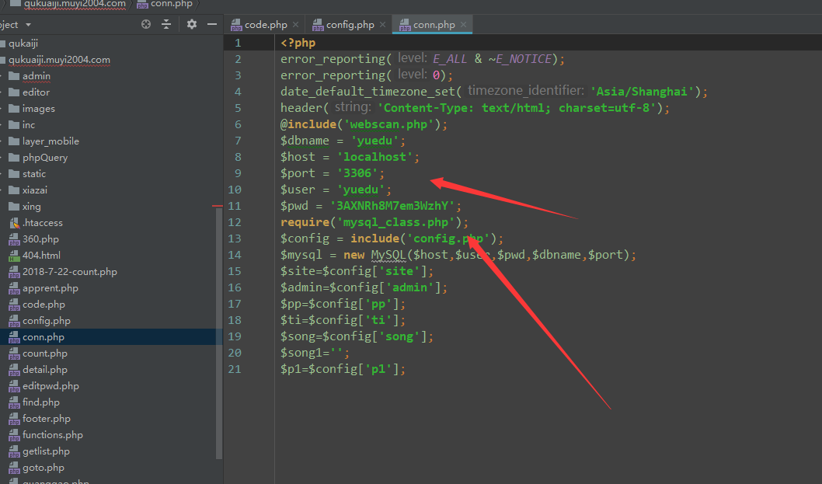Open the inc folder
This screenshot has height=484, width=822.
click(x=29, y=125)
